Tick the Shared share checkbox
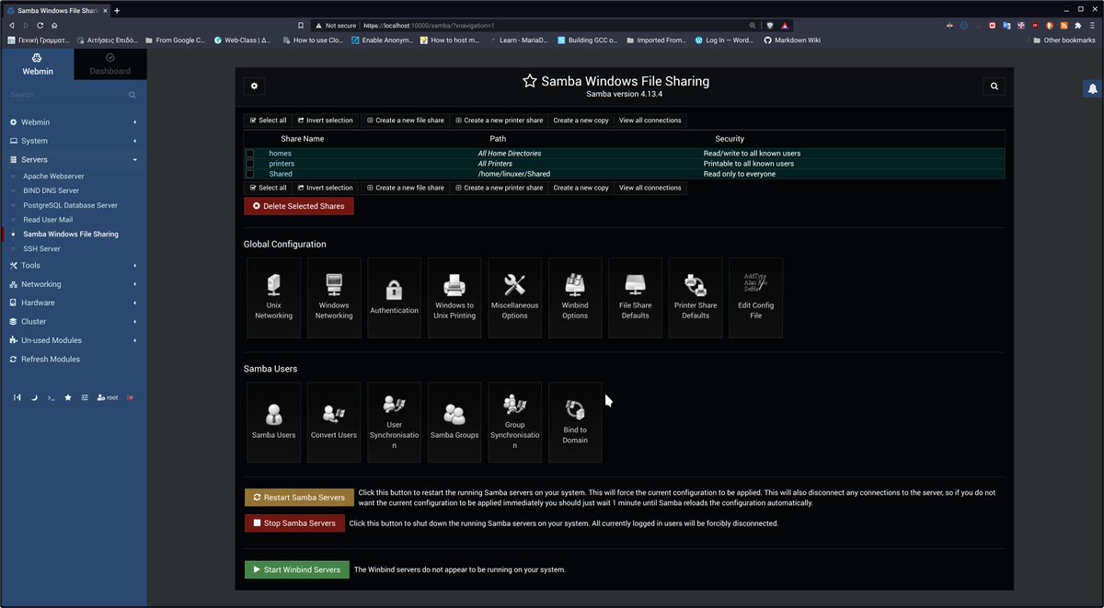The width and height of the screenshot is (1104, 608). click(249, 173)
